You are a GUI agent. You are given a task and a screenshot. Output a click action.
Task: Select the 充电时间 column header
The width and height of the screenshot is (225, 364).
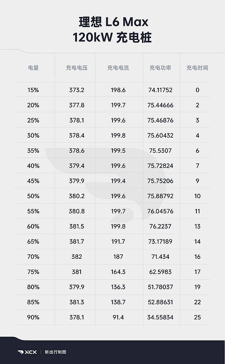197,68
